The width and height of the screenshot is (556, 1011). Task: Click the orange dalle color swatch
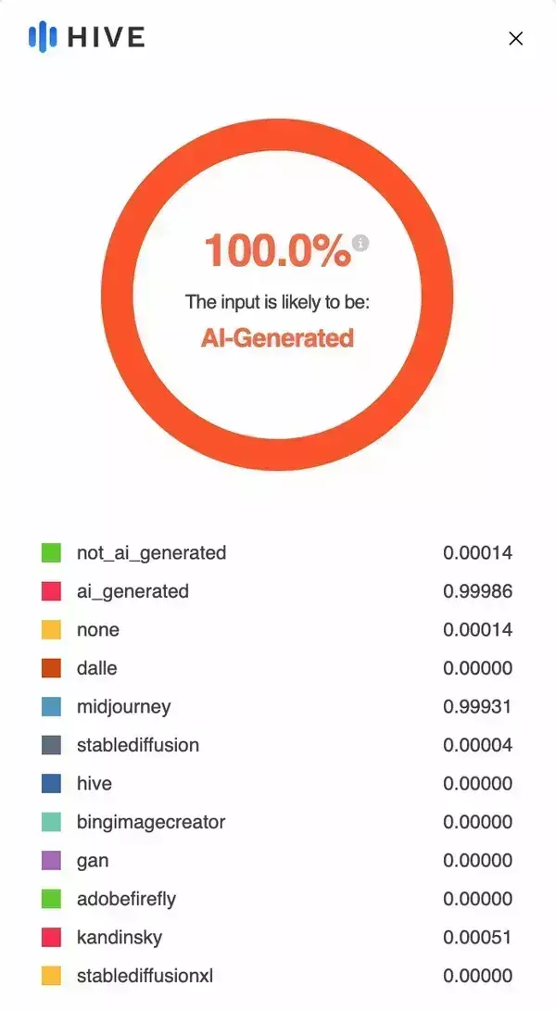[51, 668]
